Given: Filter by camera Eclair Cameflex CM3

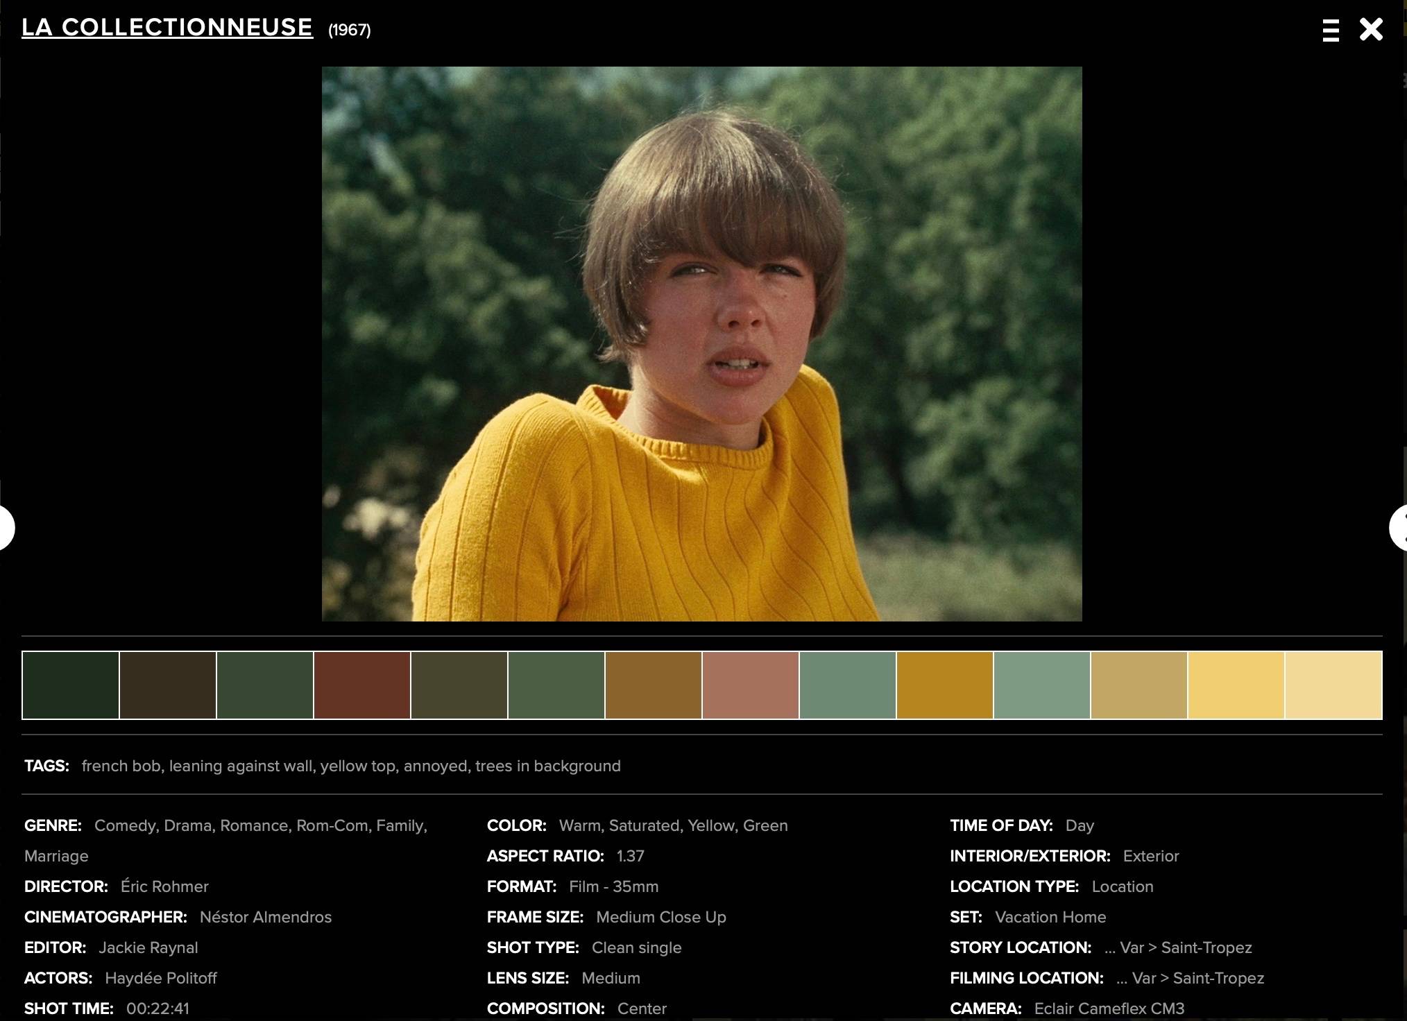Looking at the screenshot, I should 1109,1009.
